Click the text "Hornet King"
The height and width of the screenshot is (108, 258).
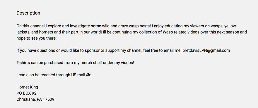27,87
